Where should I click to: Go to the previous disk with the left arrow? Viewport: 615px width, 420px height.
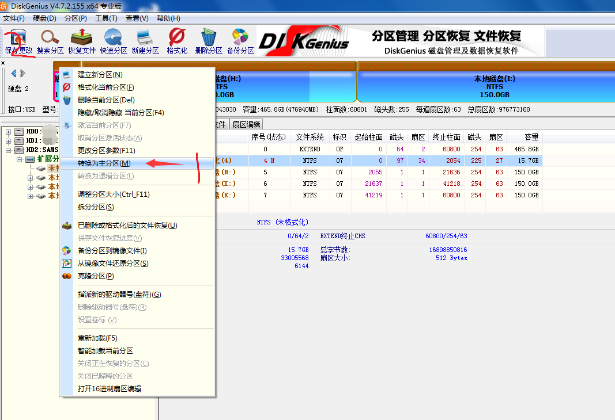click(x=14, y=73)
